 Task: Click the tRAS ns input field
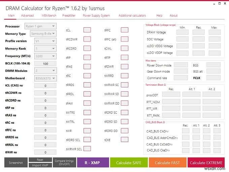click(45, 115)
